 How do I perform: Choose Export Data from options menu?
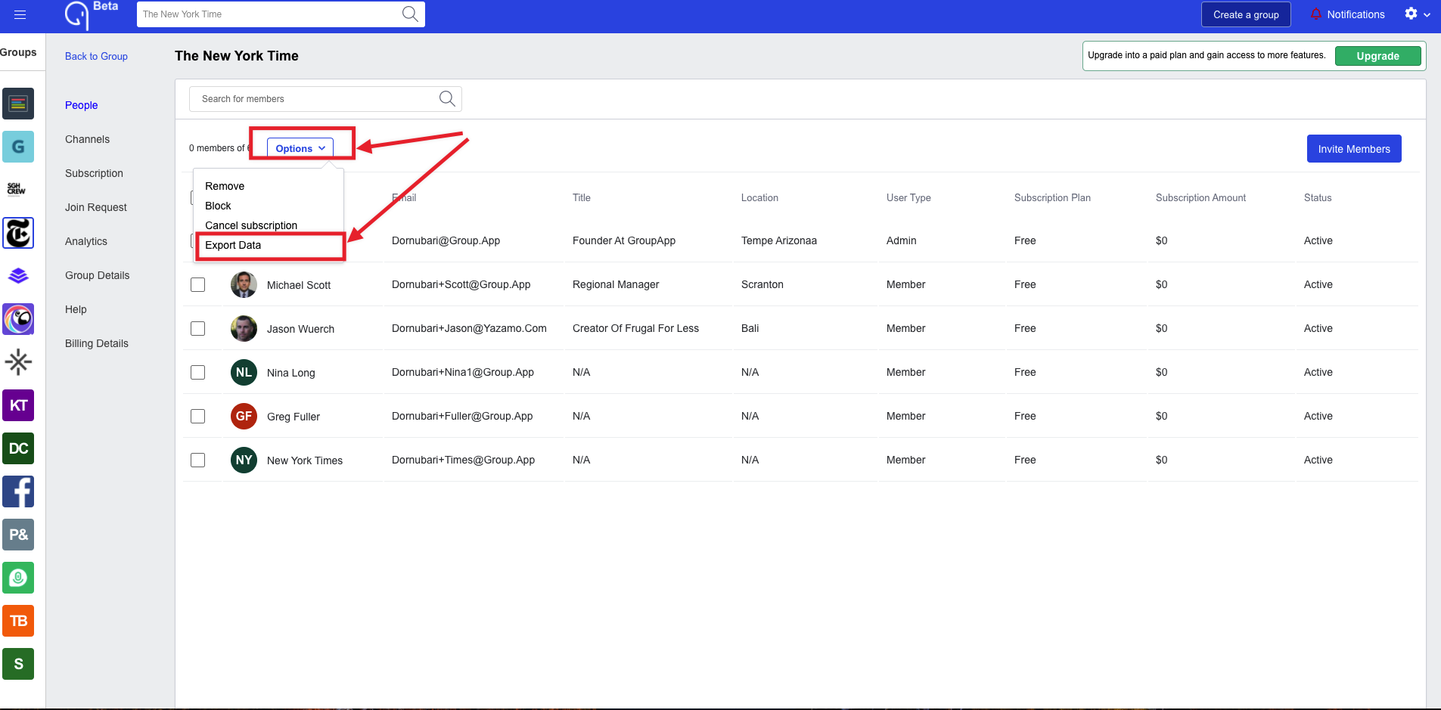click(233, 245)
